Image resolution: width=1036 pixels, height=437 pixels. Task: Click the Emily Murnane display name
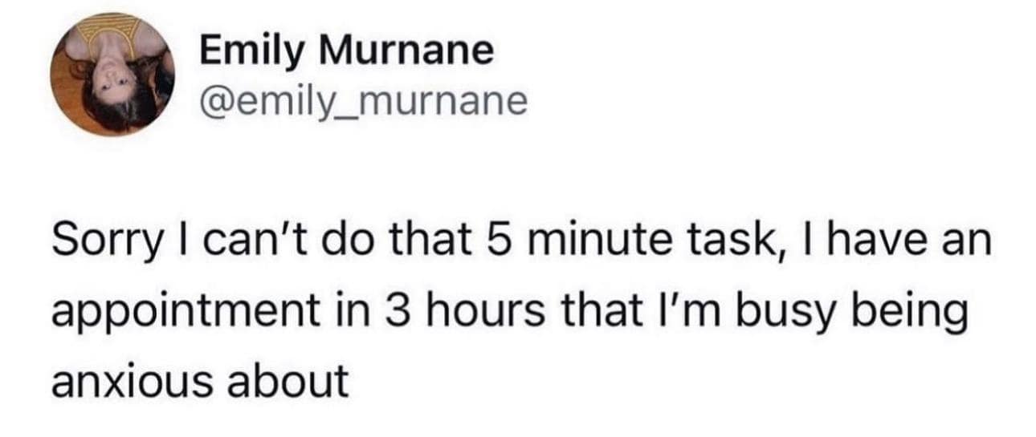[x=346, y=53]
